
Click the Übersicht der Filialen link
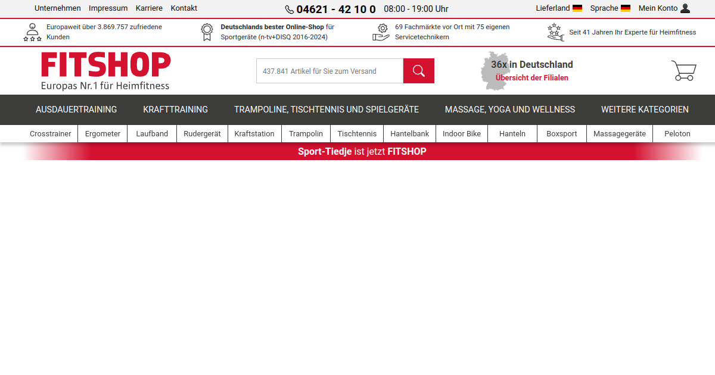[x=532, y=78]
